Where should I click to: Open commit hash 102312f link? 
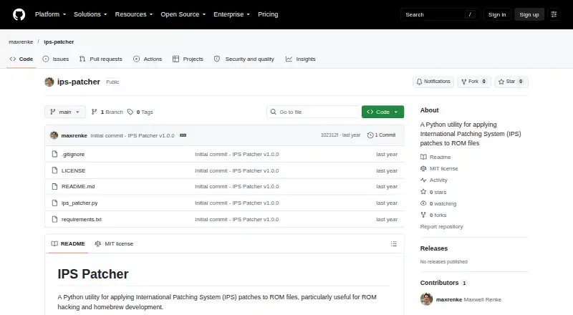(x=329, y=135)
